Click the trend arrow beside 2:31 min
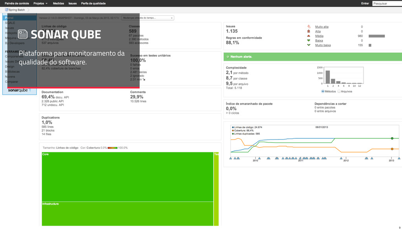402x230 pixels. pyautogui.click(x=144, y=80)
